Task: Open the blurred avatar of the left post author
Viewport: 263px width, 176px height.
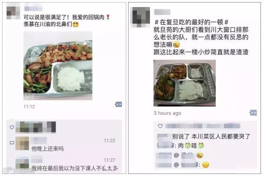Action: coord(13,13)
